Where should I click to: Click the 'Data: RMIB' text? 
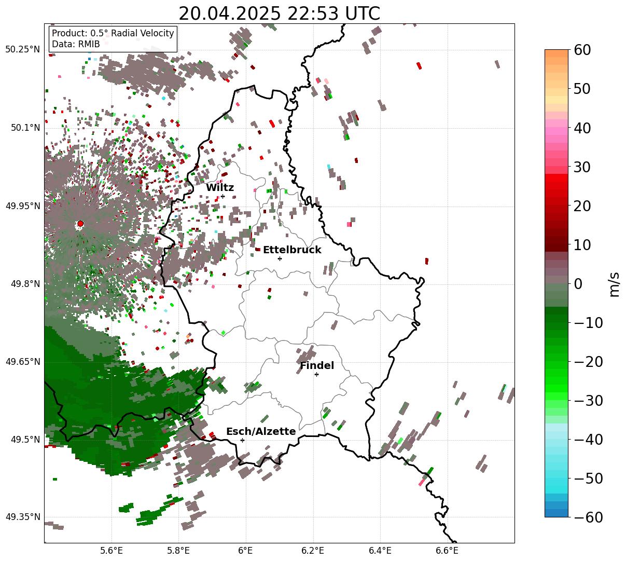pyautogui.click(x=76, y=45)
